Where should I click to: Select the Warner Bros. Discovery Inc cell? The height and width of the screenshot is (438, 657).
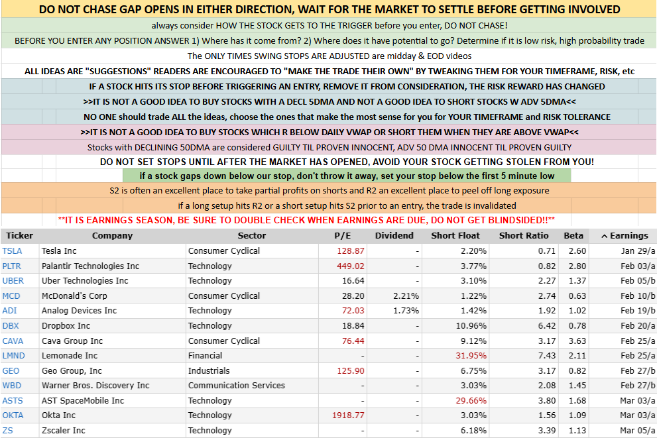pyautogui.click(x=112, y=385)
